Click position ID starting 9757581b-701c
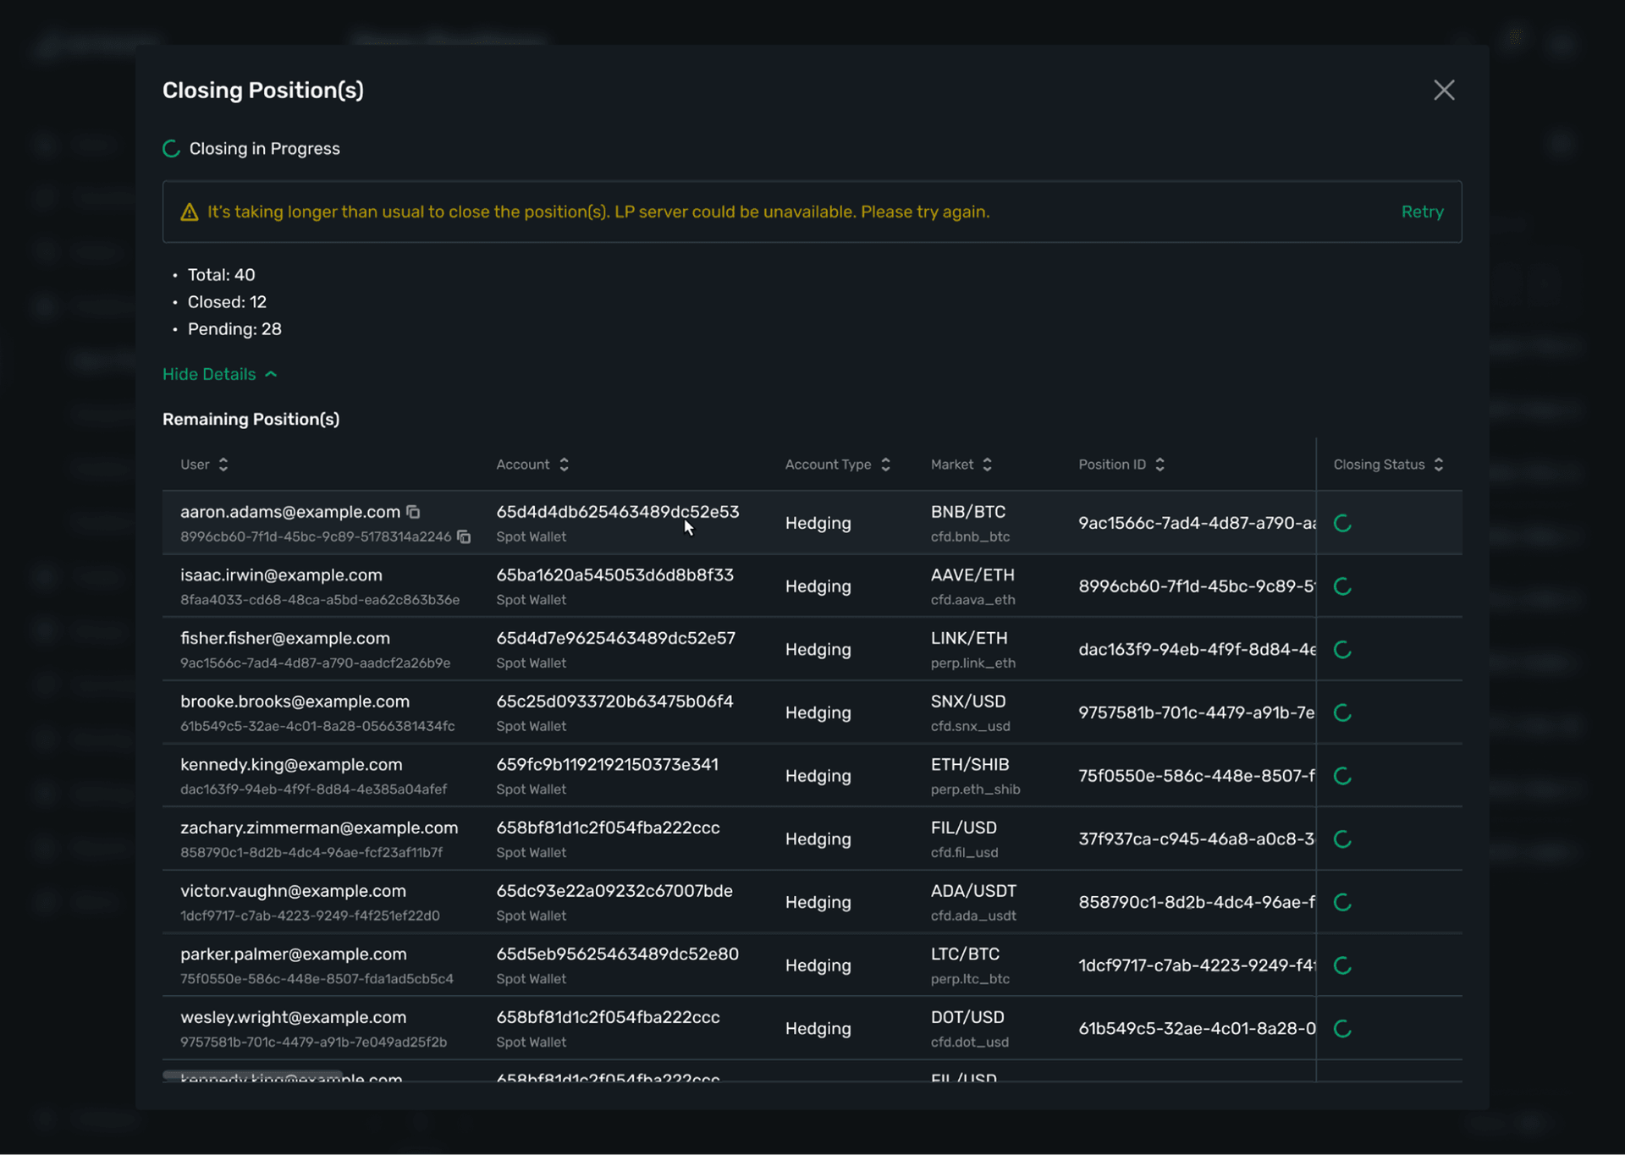 tap(1197, 712)
